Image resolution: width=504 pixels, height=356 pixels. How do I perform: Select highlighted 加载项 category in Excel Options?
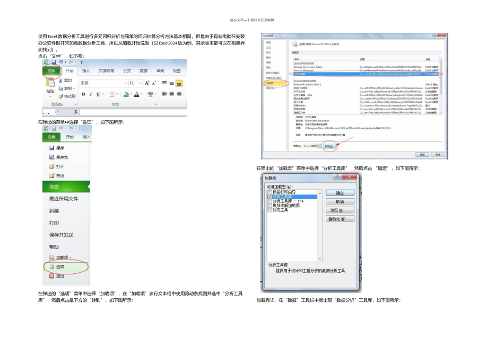[275, 83]
